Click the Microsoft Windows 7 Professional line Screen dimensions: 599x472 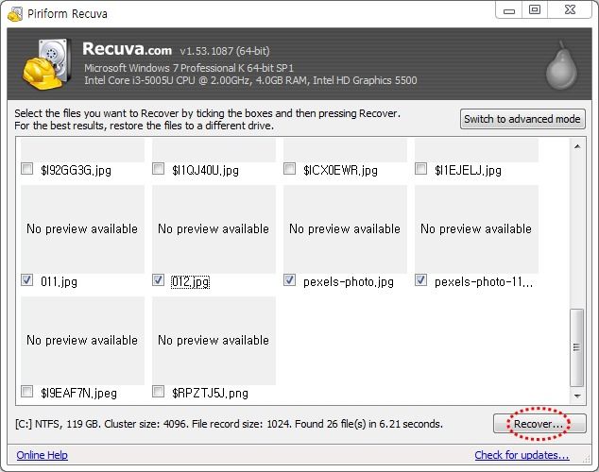click(189, 68)
